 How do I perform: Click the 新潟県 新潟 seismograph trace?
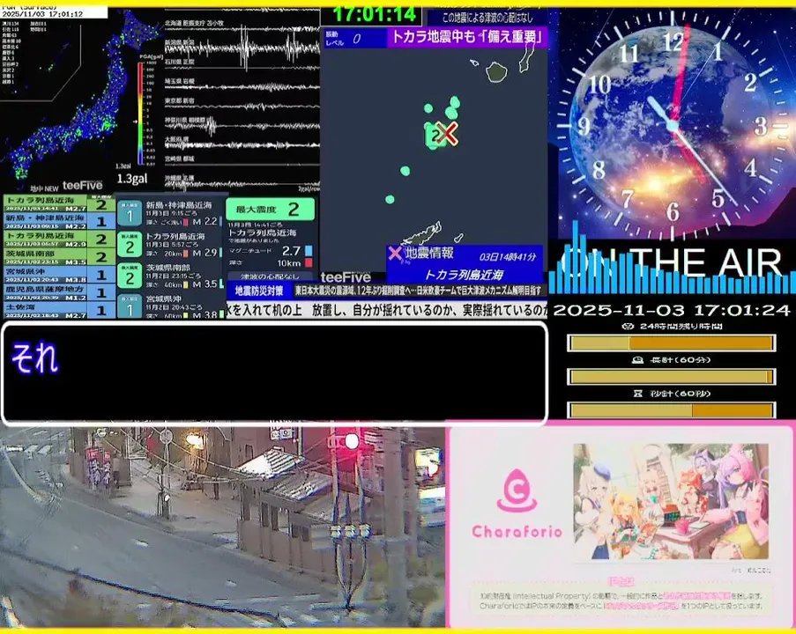click(242, 48)
